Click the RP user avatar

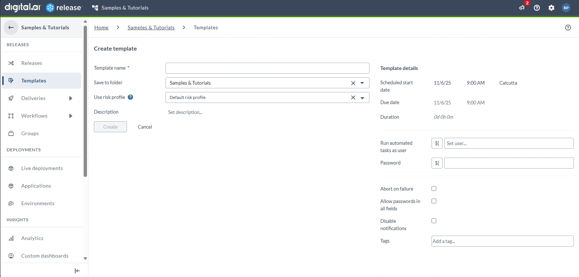566,8
